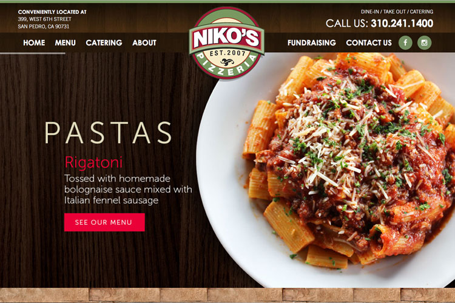Image resolution: width=455 pixels, height=303 pixels.
Task: Click the EST. 2007 emblem in logo
Action: 227,53
